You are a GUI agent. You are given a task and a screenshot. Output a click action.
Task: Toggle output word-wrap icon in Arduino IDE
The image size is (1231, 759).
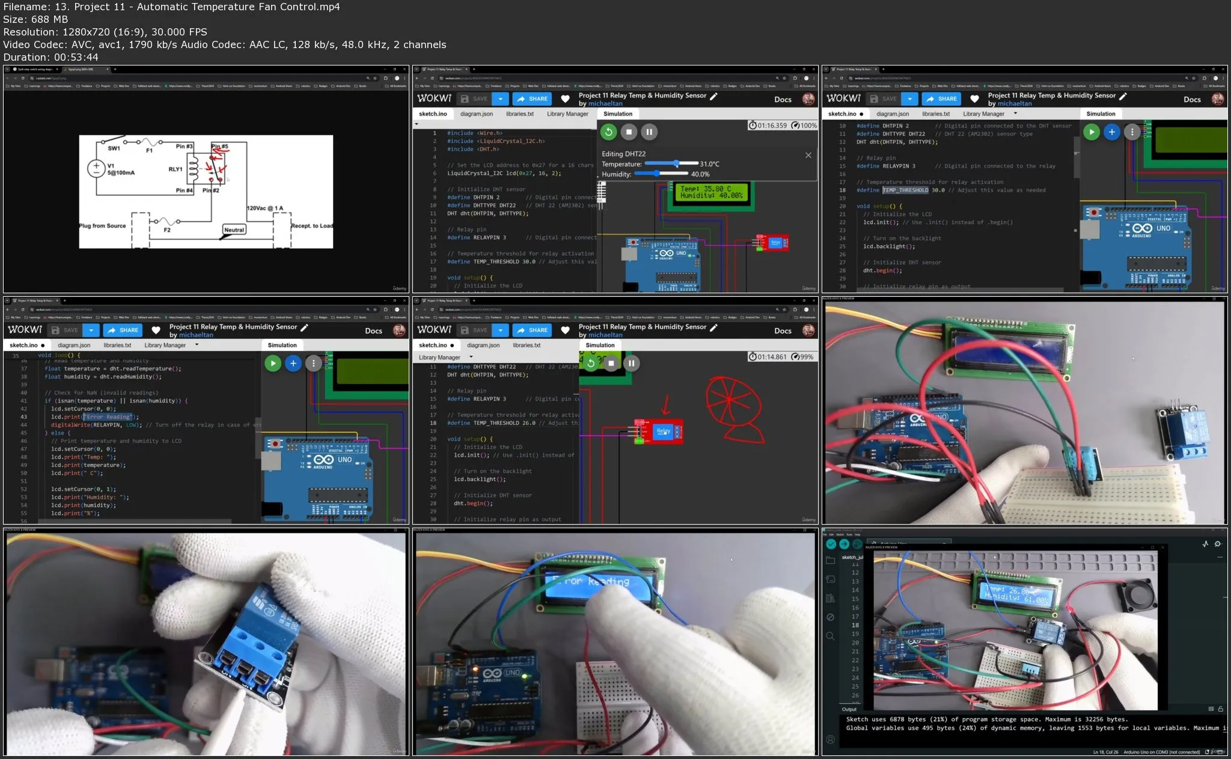[x=1211, y=709]
